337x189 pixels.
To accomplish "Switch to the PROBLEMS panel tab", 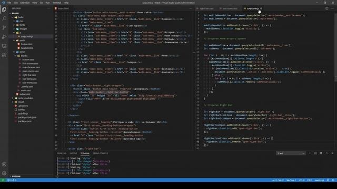I will 62,153.
